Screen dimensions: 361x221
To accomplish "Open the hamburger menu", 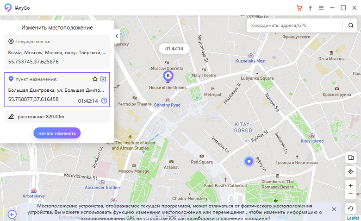I will [x=321, y=8].
